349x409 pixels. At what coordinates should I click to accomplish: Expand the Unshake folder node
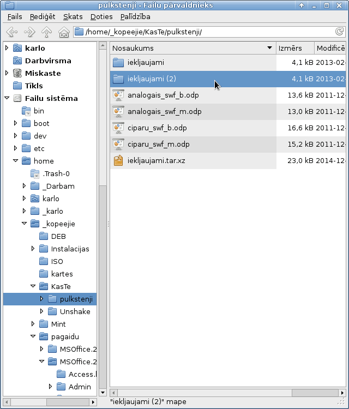point(41,311)
